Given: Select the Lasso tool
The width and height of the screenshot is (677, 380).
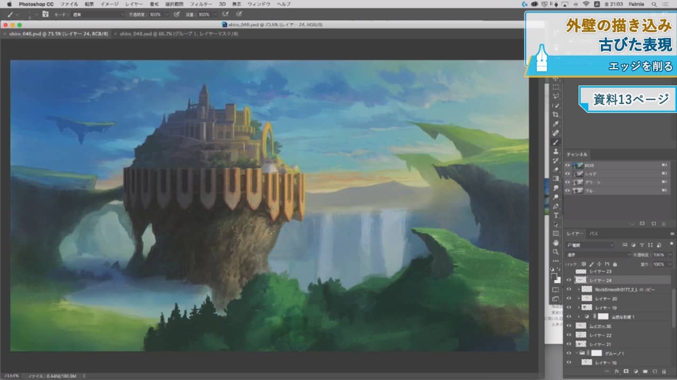Looking at the screenshot, I should click(556, 97).
